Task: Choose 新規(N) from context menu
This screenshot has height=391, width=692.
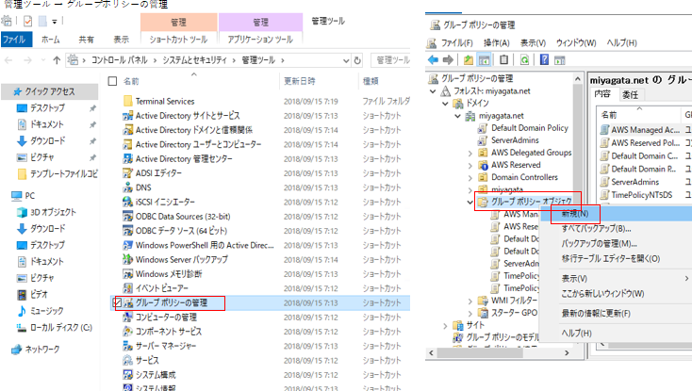Action: click(575, 214)
